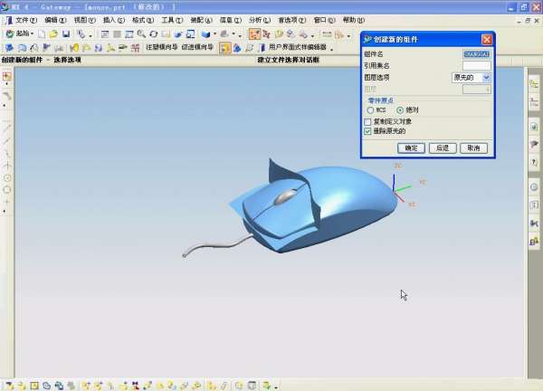The image size is (543, 391).
Task: Click the 引用集名 input field
Action: [x=476, y=66]
